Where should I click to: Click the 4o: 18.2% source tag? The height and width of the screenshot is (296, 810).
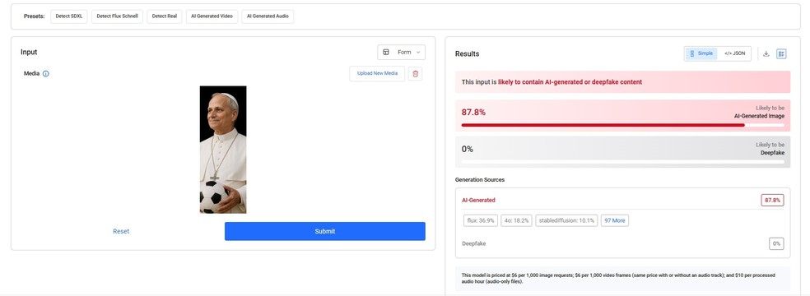(x=517, y=220)
